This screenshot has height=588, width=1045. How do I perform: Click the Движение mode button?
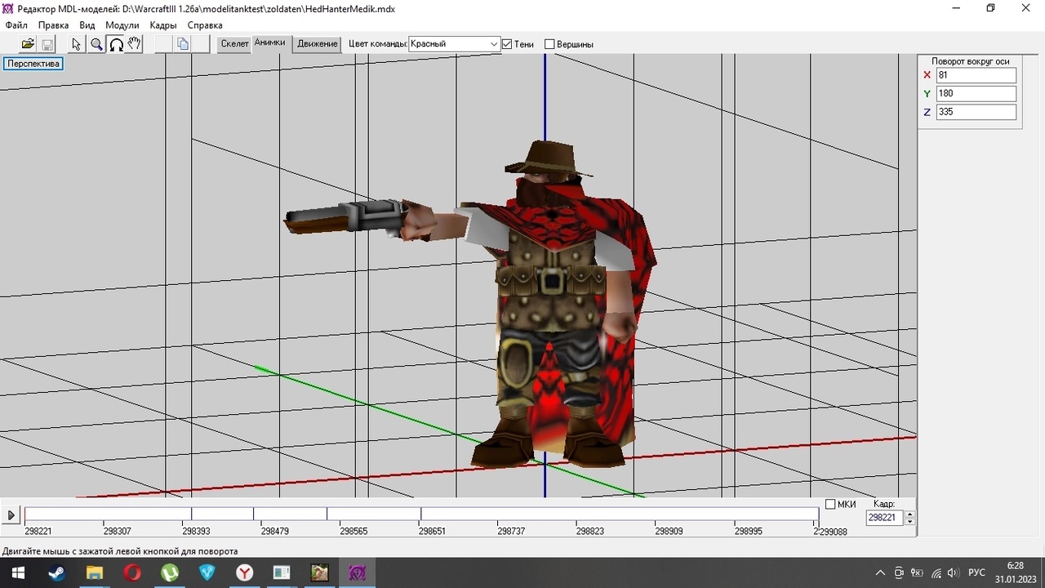tap(317, 44)
